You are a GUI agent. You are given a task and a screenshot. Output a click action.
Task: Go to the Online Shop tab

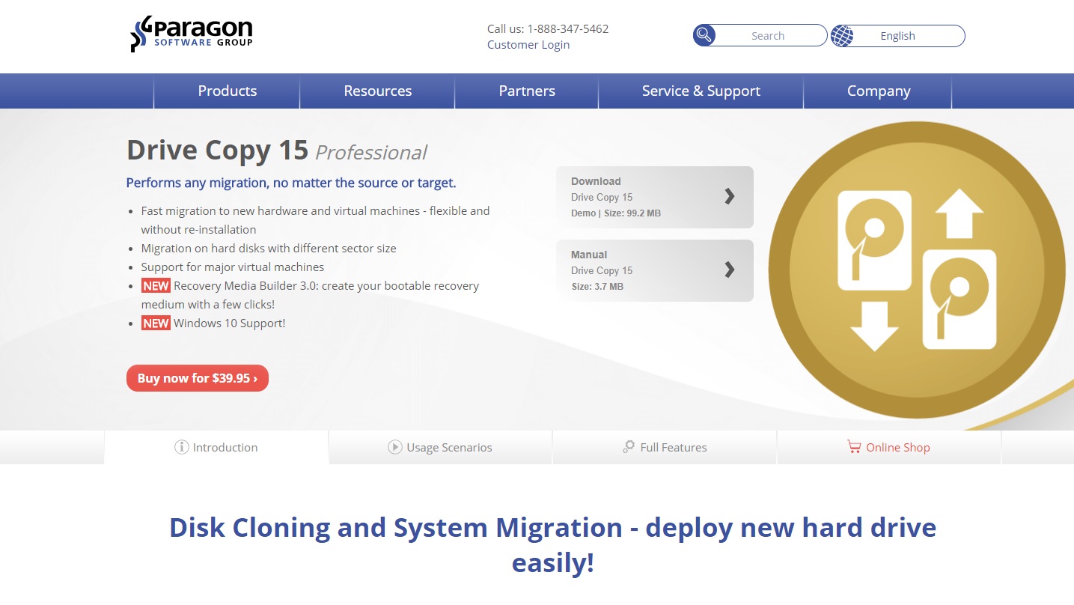tap(889, 447)
